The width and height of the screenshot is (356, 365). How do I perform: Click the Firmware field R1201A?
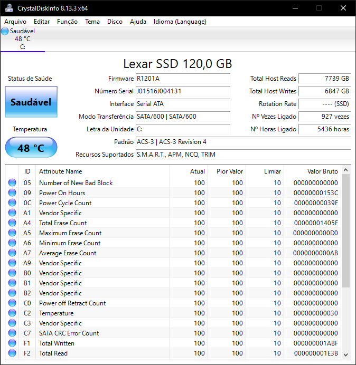point(183,79)
